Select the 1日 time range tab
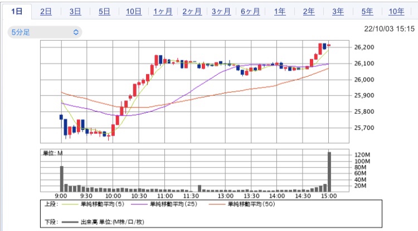This screenshot has width=418, height=231. coord(17,12)
